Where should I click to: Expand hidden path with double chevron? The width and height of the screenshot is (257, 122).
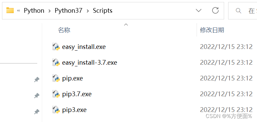pyautogui.click(x=18, y=11)
